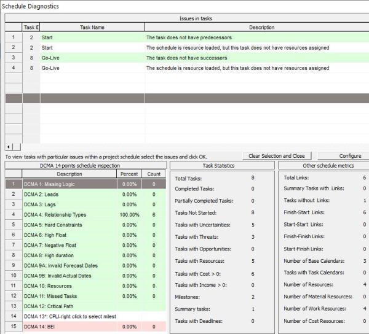The width and height of the screenshot is (369, 334).
Task: Click the issues table Description column header
Action: tap(256, 27)
